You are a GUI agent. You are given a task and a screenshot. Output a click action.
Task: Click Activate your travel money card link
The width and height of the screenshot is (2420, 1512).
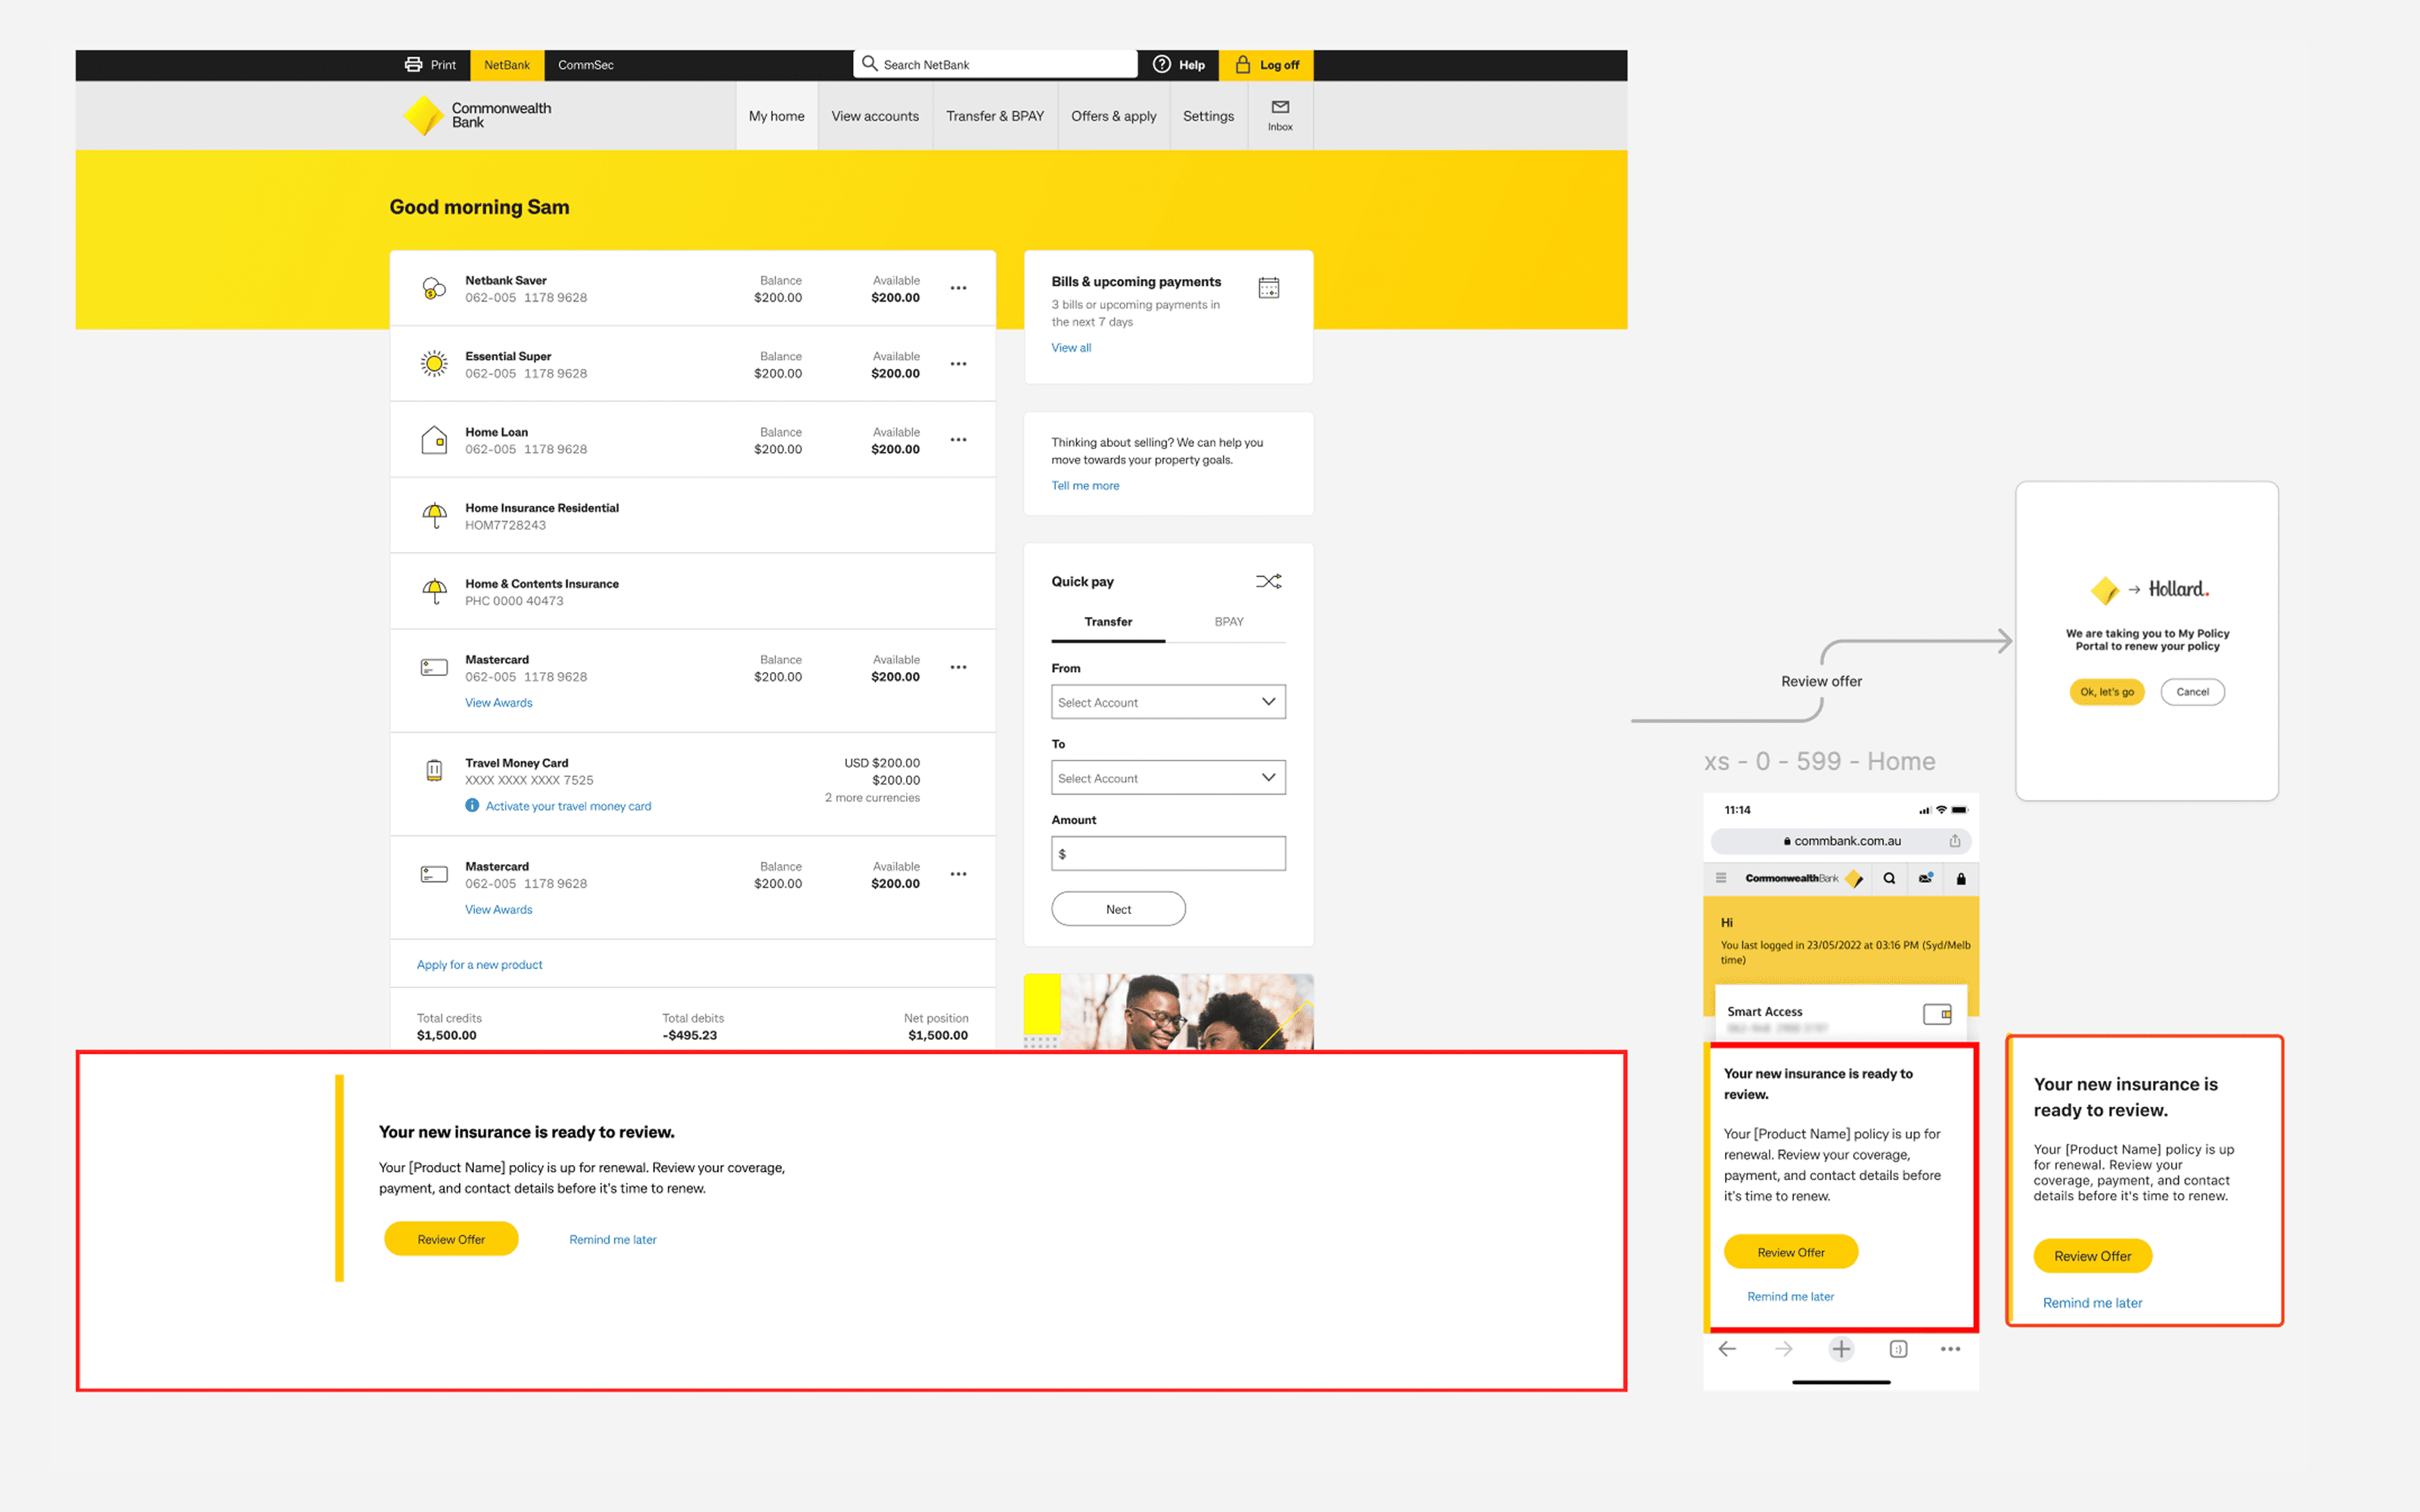(567, 806)
